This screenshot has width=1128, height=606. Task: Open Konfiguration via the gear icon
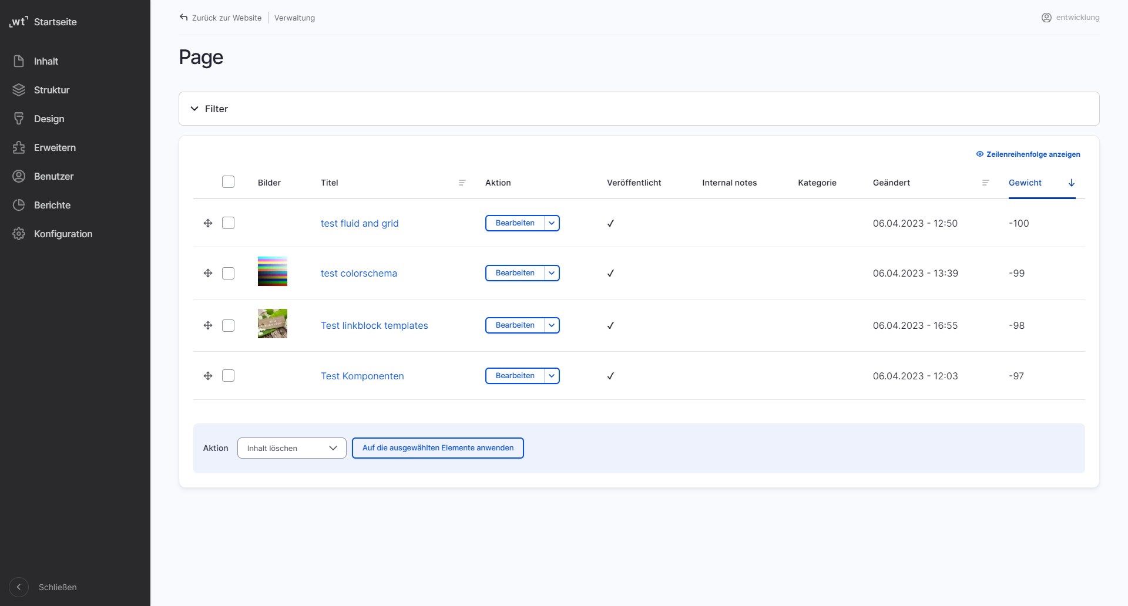point(18,234)
